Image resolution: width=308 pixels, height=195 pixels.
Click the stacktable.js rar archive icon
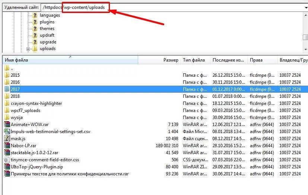click(7, 153)
